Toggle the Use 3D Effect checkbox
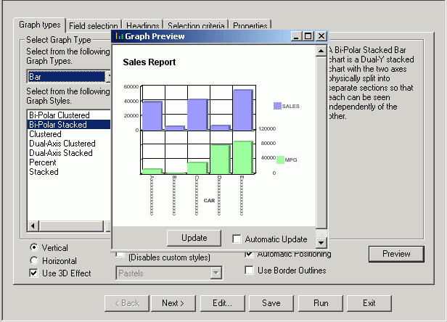Viewport: 447px width, 322px height. click(x=33, y=273)
